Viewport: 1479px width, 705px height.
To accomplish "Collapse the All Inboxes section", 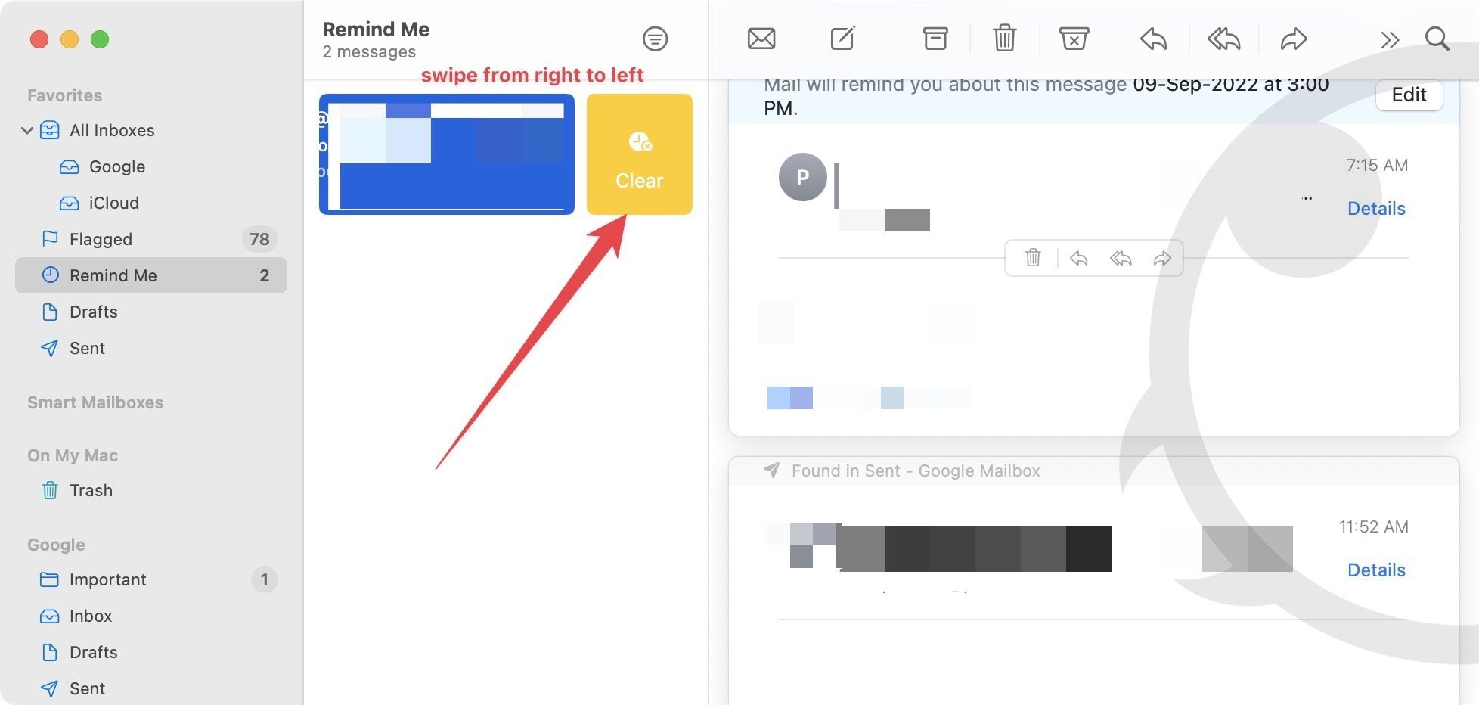I will click(x=28, y=130).
